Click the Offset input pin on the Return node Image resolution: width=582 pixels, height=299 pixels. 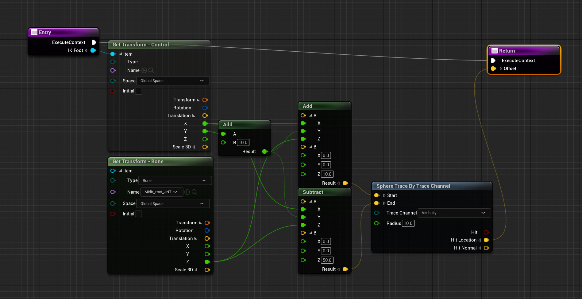click(x=494, y=69)
